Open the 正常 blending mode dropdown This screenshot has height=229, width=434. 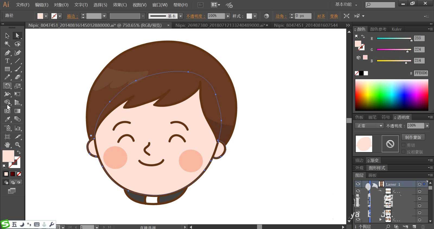[x=369, y=126]
